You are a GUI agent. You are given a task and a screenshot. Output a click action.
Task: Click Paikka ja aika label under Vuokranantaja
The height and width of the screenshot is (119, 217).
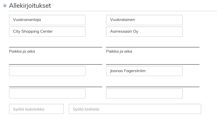pyautogui.click(x=22, y=51)
